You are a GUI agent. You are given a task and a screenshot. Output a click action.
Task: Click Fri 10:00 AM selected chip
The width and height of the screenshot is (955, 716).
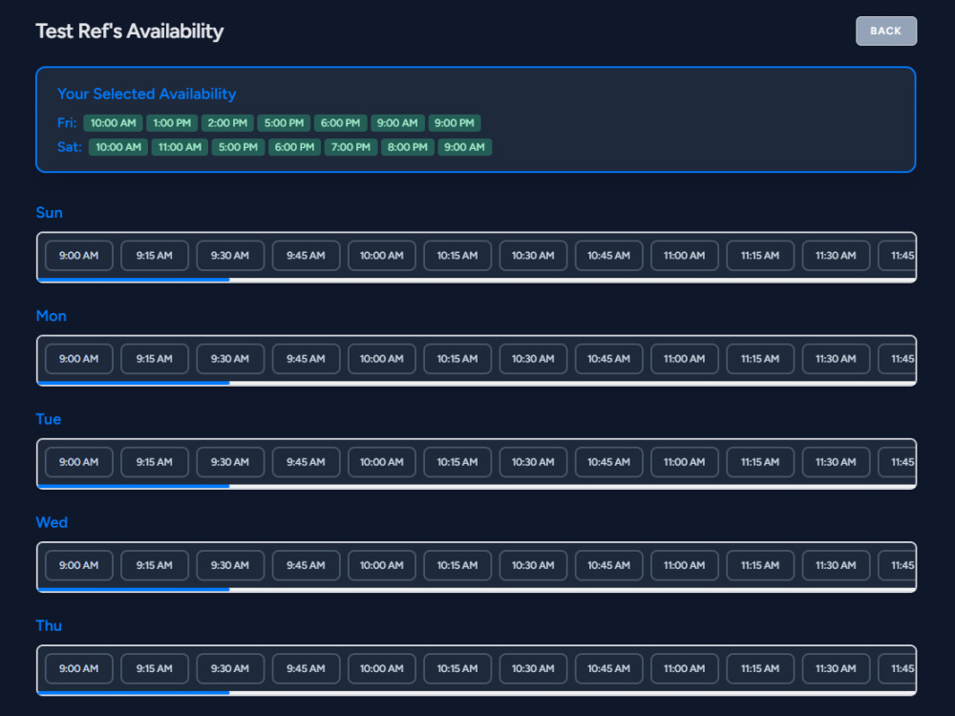(x=114, y=123)
